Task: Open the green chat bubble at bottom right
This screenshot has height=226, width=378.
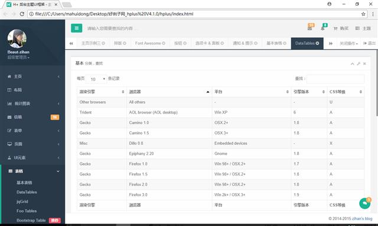Action: (365, 204)
